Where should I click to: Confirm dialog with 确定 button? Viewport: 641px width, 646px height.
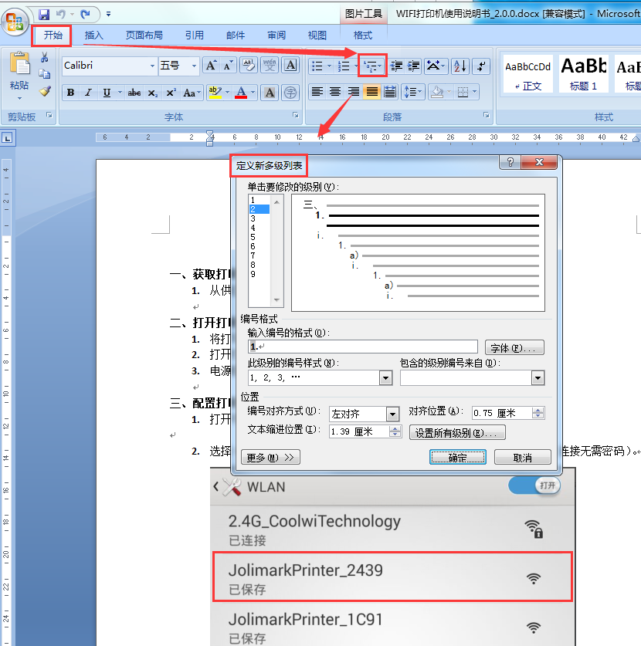pos(457,458)
